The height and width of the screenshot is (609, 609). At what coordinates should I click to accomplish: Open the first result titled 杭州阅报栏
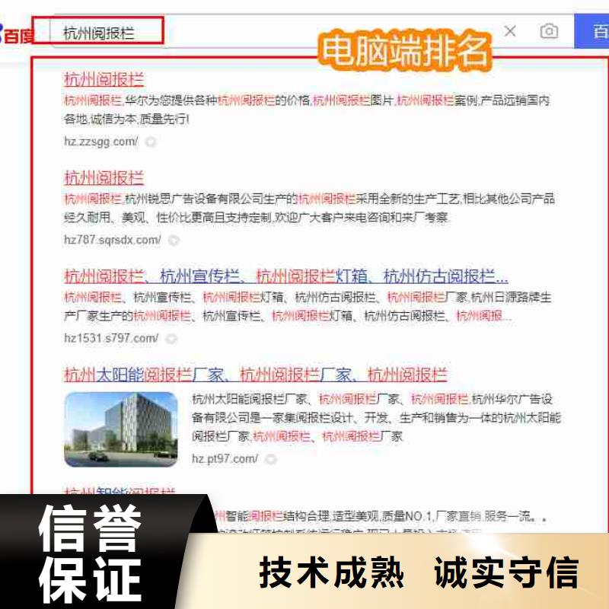tap(104, 79)
